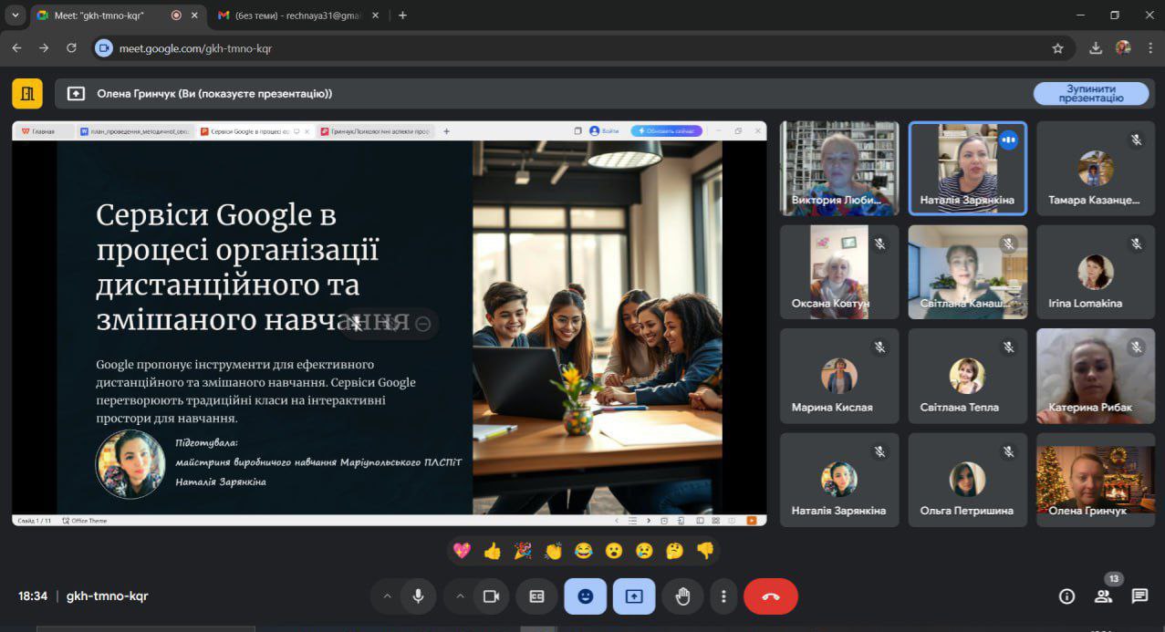
Task: Open Chrome tab search dropdown arrow
Action: (15, 15)
